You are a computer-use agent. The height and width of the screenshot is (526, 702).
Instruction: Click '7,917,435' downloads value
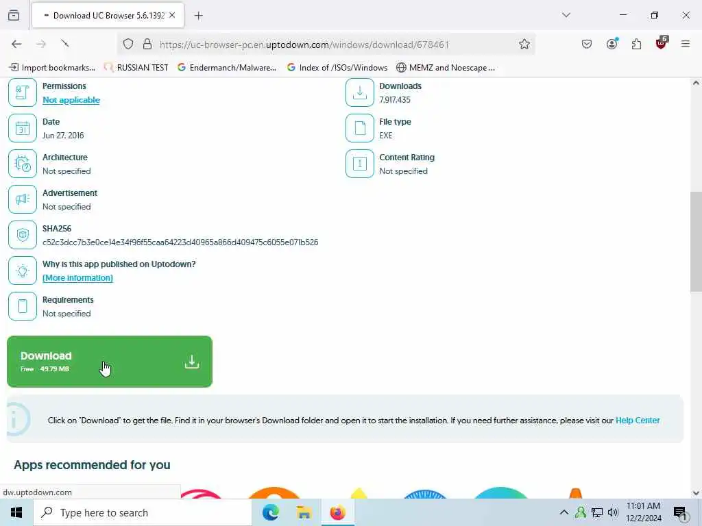395,100
